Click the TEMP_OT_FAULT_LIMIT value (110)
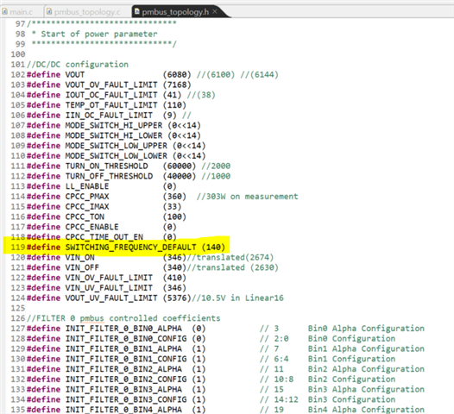This screenshot has width=454, height=414. tap(174, 105)
